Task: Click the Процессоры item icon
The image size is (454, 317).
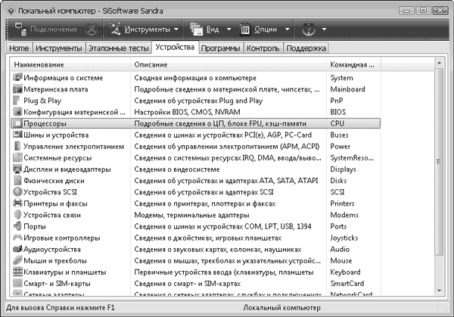Action: pos(17,123)
